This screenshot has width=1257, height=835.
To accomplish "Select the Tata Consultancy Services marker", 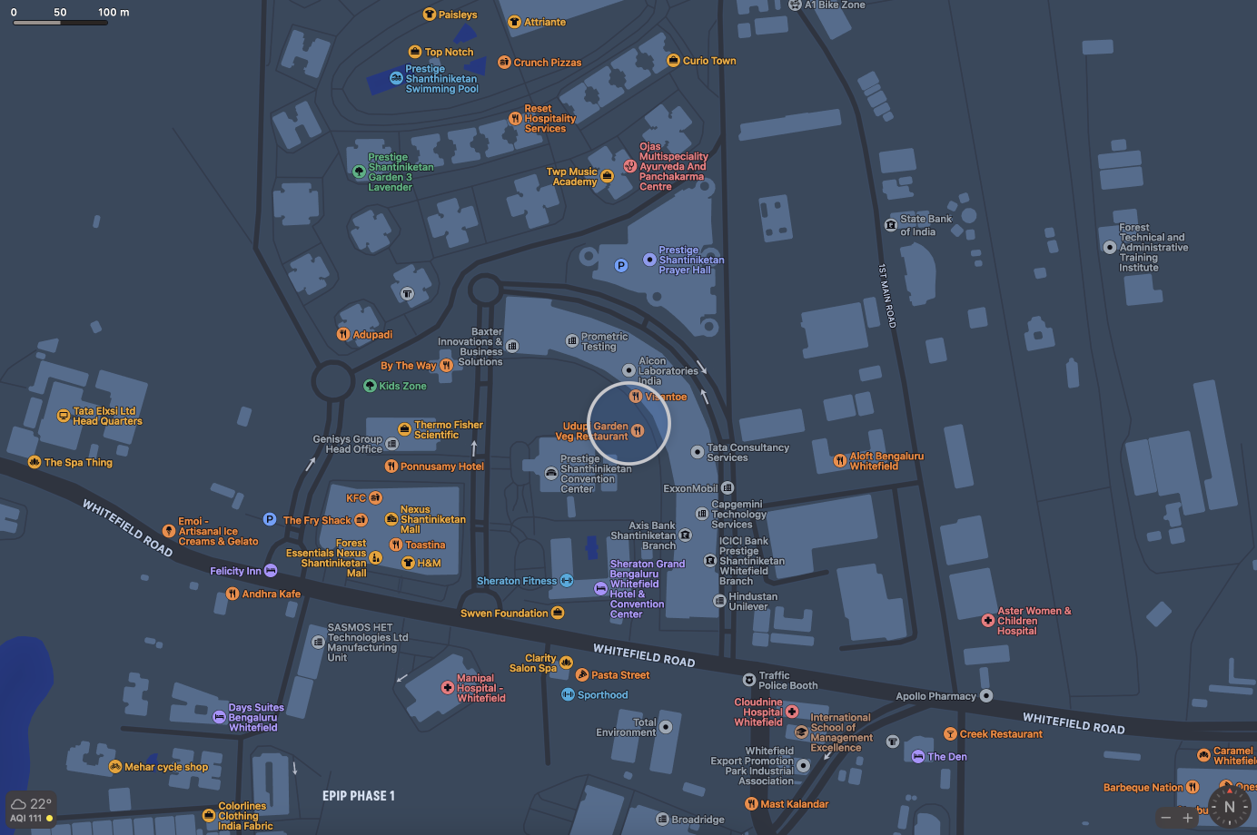I will coord(698,452).
